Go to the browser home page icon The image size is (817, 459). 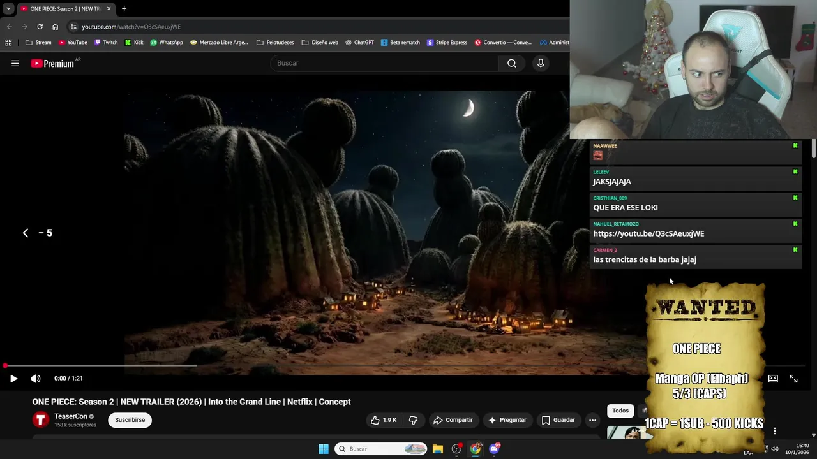(55, 27)
